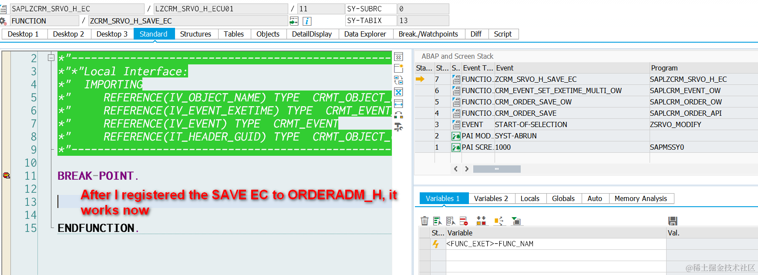Image resolution: width=758 pixels, height=275 pixels.
Task: Switch to Variables 2 tab
Action: click(x=492, y=198)
